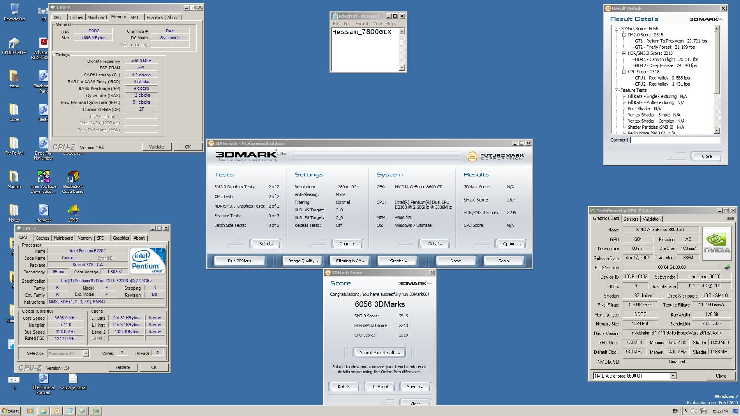740x416 pixels.
Task: Click the Demo button in 3DMark06
Action: [x=457, y=261]
